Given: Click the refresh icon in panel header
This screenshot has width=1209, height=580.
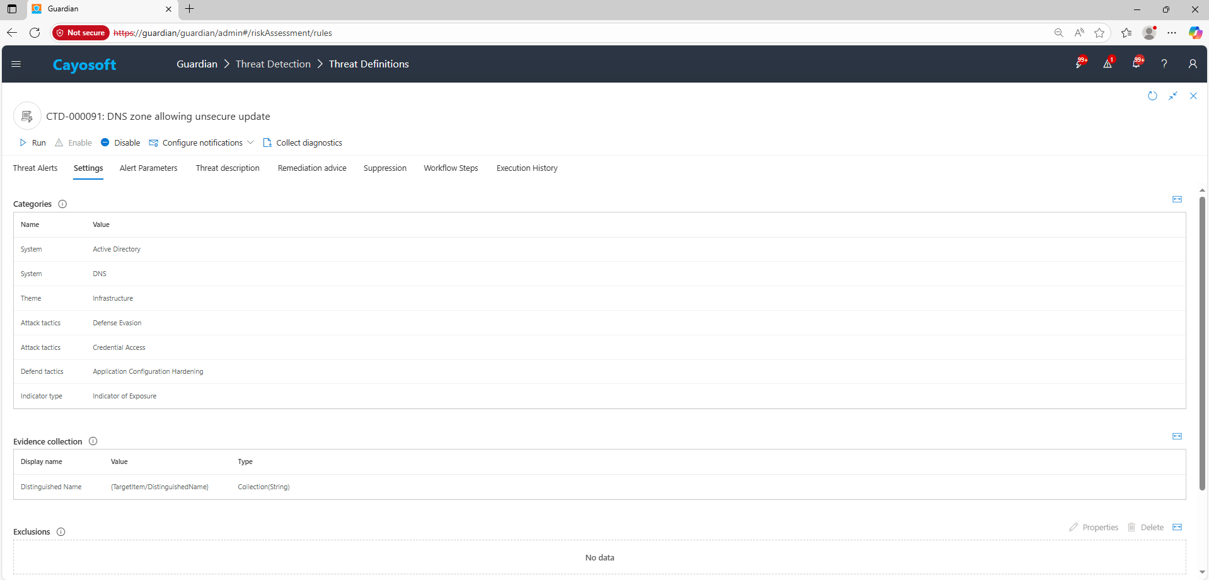Looking at the screenshot, I should 1152,96.
